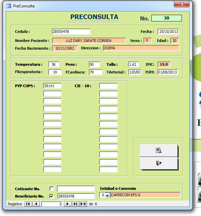Click the current record number box
Screen dimensions: 201x216
(52, 204)
